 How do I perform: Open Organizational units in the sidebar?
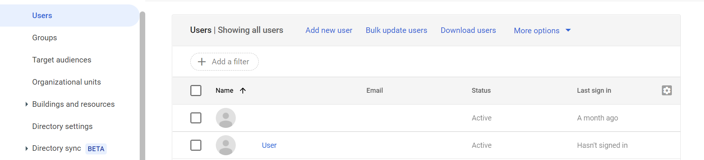(67, 82)
